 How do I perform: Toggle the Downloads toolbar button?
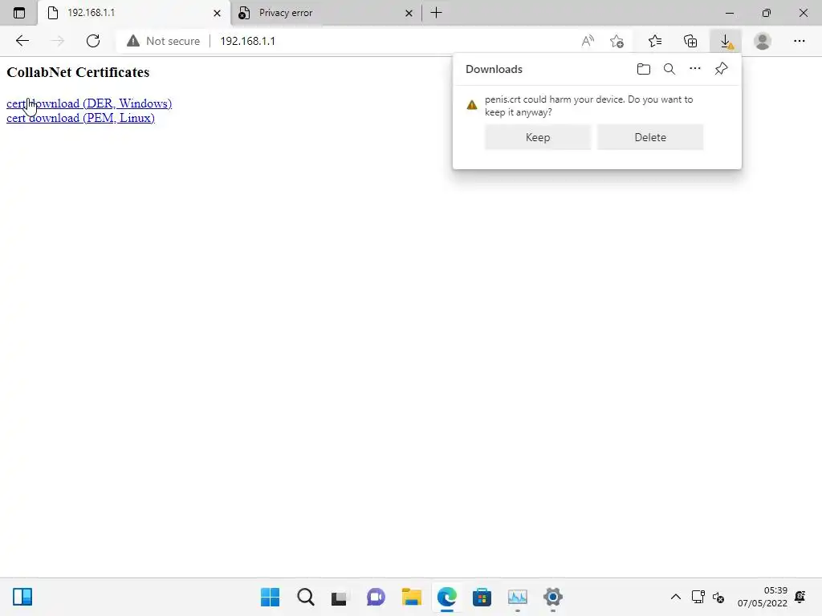(726, 41)
